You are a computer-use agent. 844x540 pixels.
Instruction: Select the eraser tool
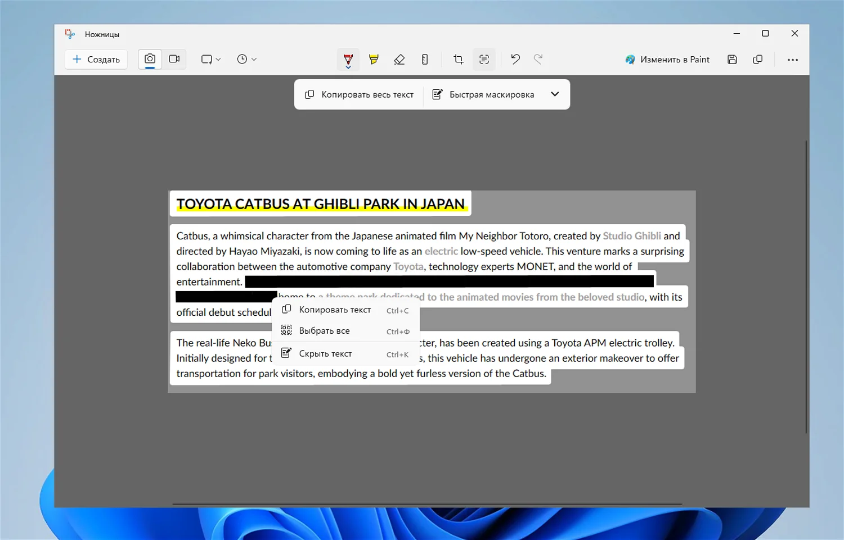(399, 59)
